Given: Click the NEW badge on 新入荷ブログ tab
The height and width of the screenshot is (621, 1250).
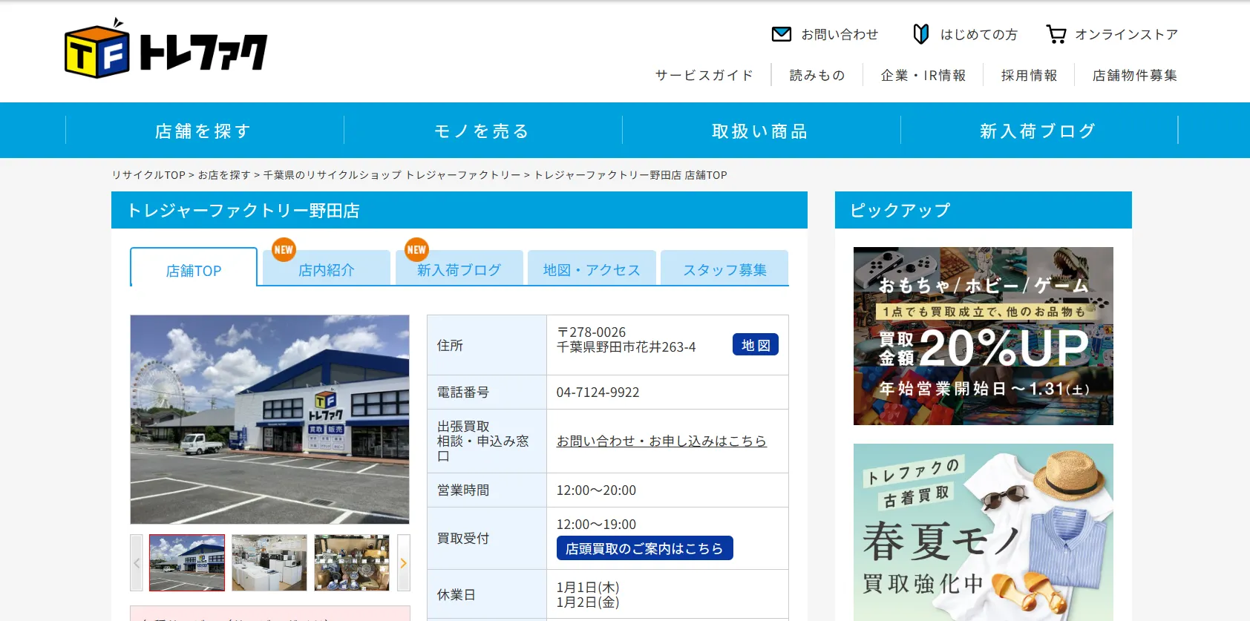Looking at the screenshot, I should [x=416, y=250].
